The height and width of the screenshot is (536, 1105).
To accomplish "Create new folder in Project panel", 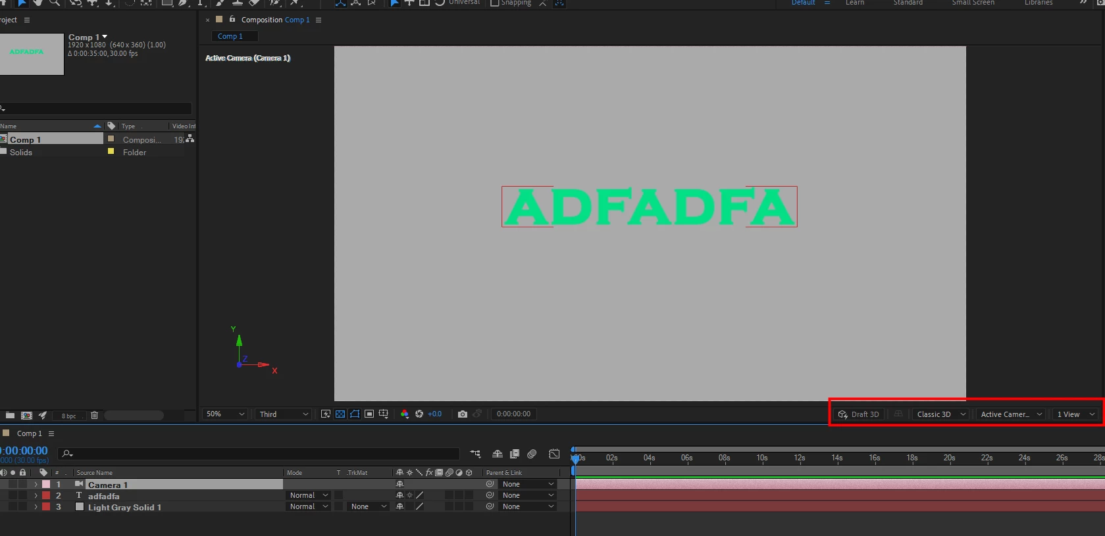I will pos(10,415).
